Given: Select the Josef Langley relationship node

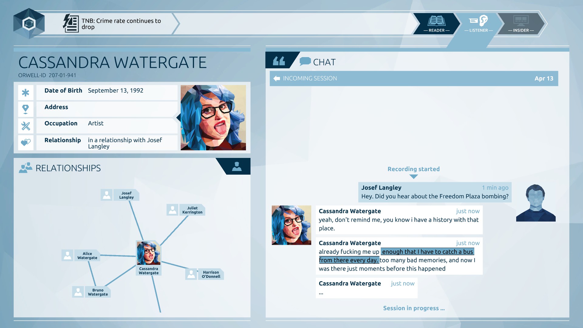Looking at the screenshot, I should [120, 195].
